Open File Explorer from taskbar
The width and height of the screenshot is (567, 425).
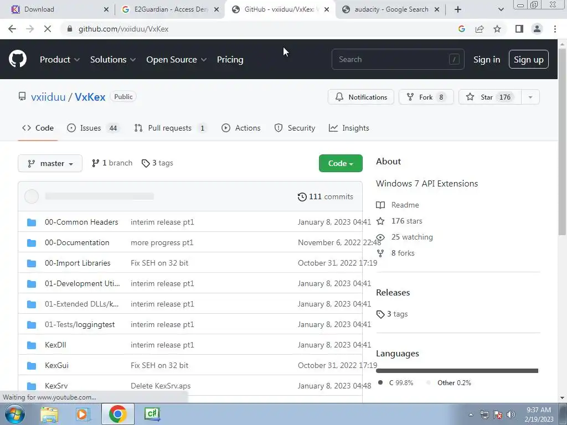click(x=49, y=414)
